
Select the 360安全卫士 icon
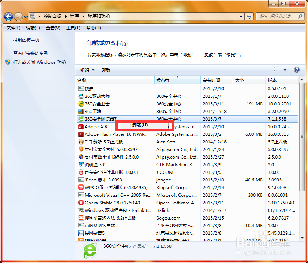click(81, 104)
